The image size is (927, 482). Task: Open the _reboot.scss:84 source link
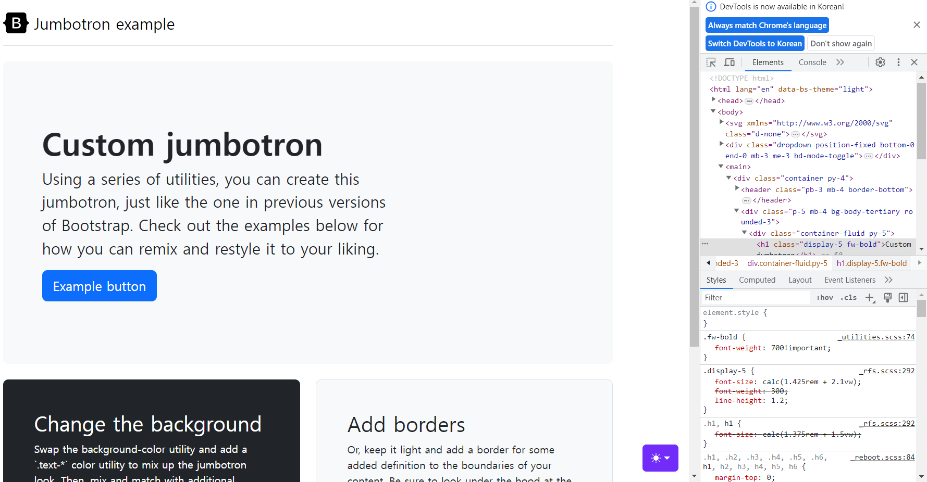(883, 458)
